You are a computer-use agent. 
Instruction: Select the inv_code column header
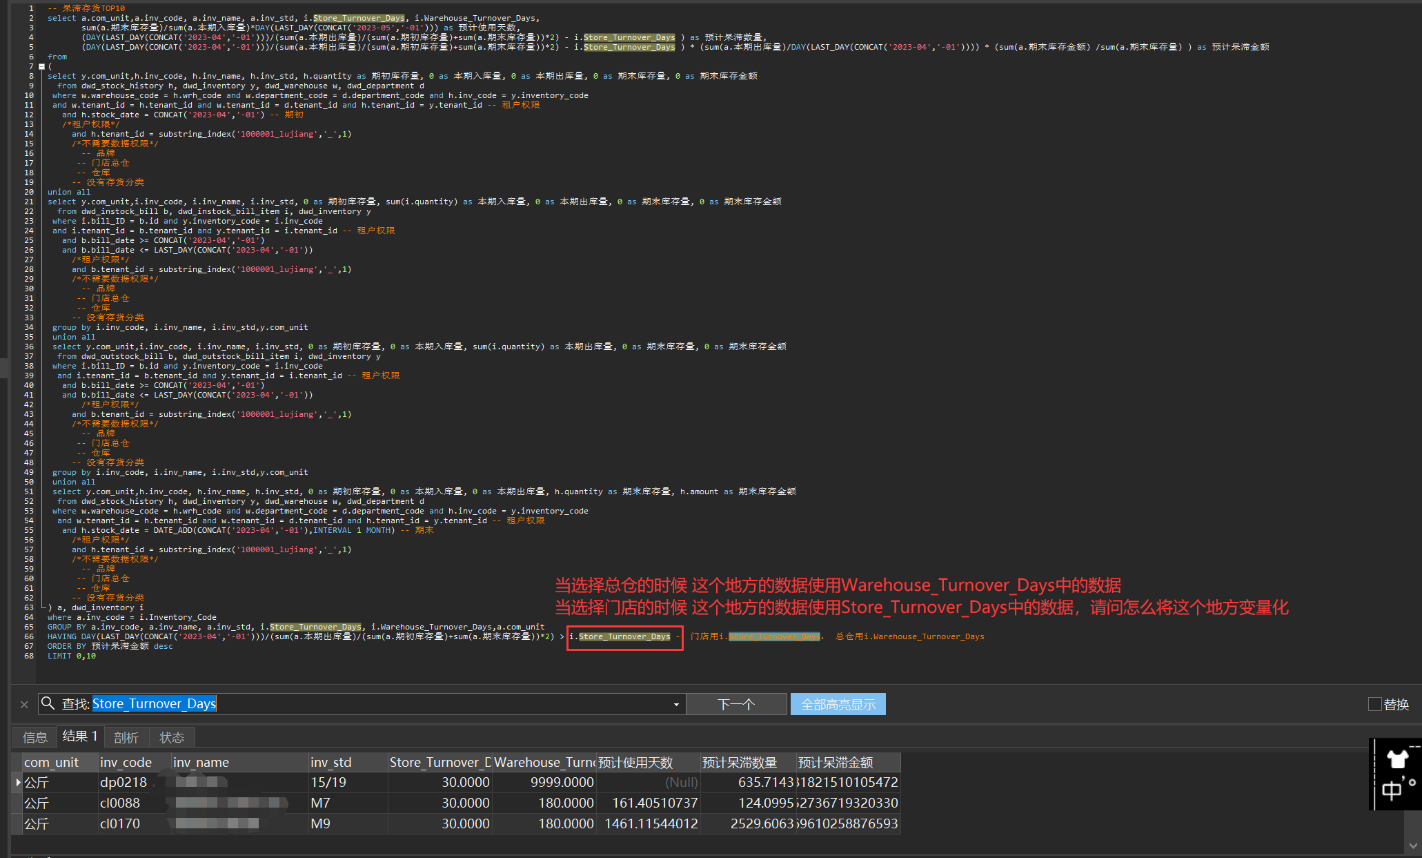135,762
